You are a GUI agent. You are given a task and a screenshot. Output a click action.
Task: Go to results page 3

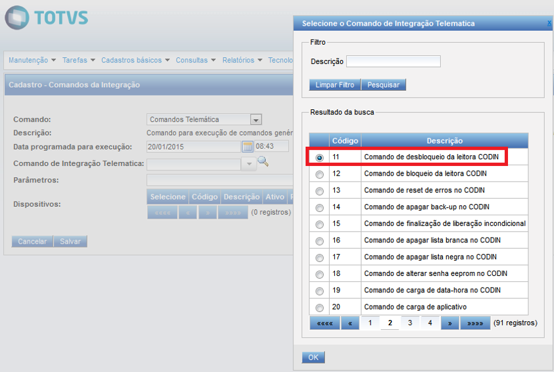[x=410, y=323]
